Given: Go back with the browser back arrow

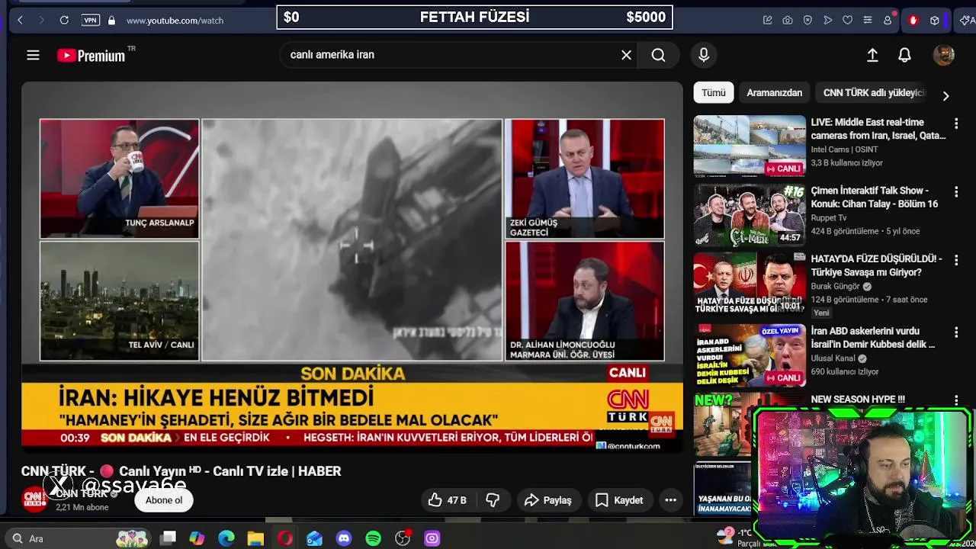Looking at the screenshot, I should pyautogui.click(x=21, y=21).
